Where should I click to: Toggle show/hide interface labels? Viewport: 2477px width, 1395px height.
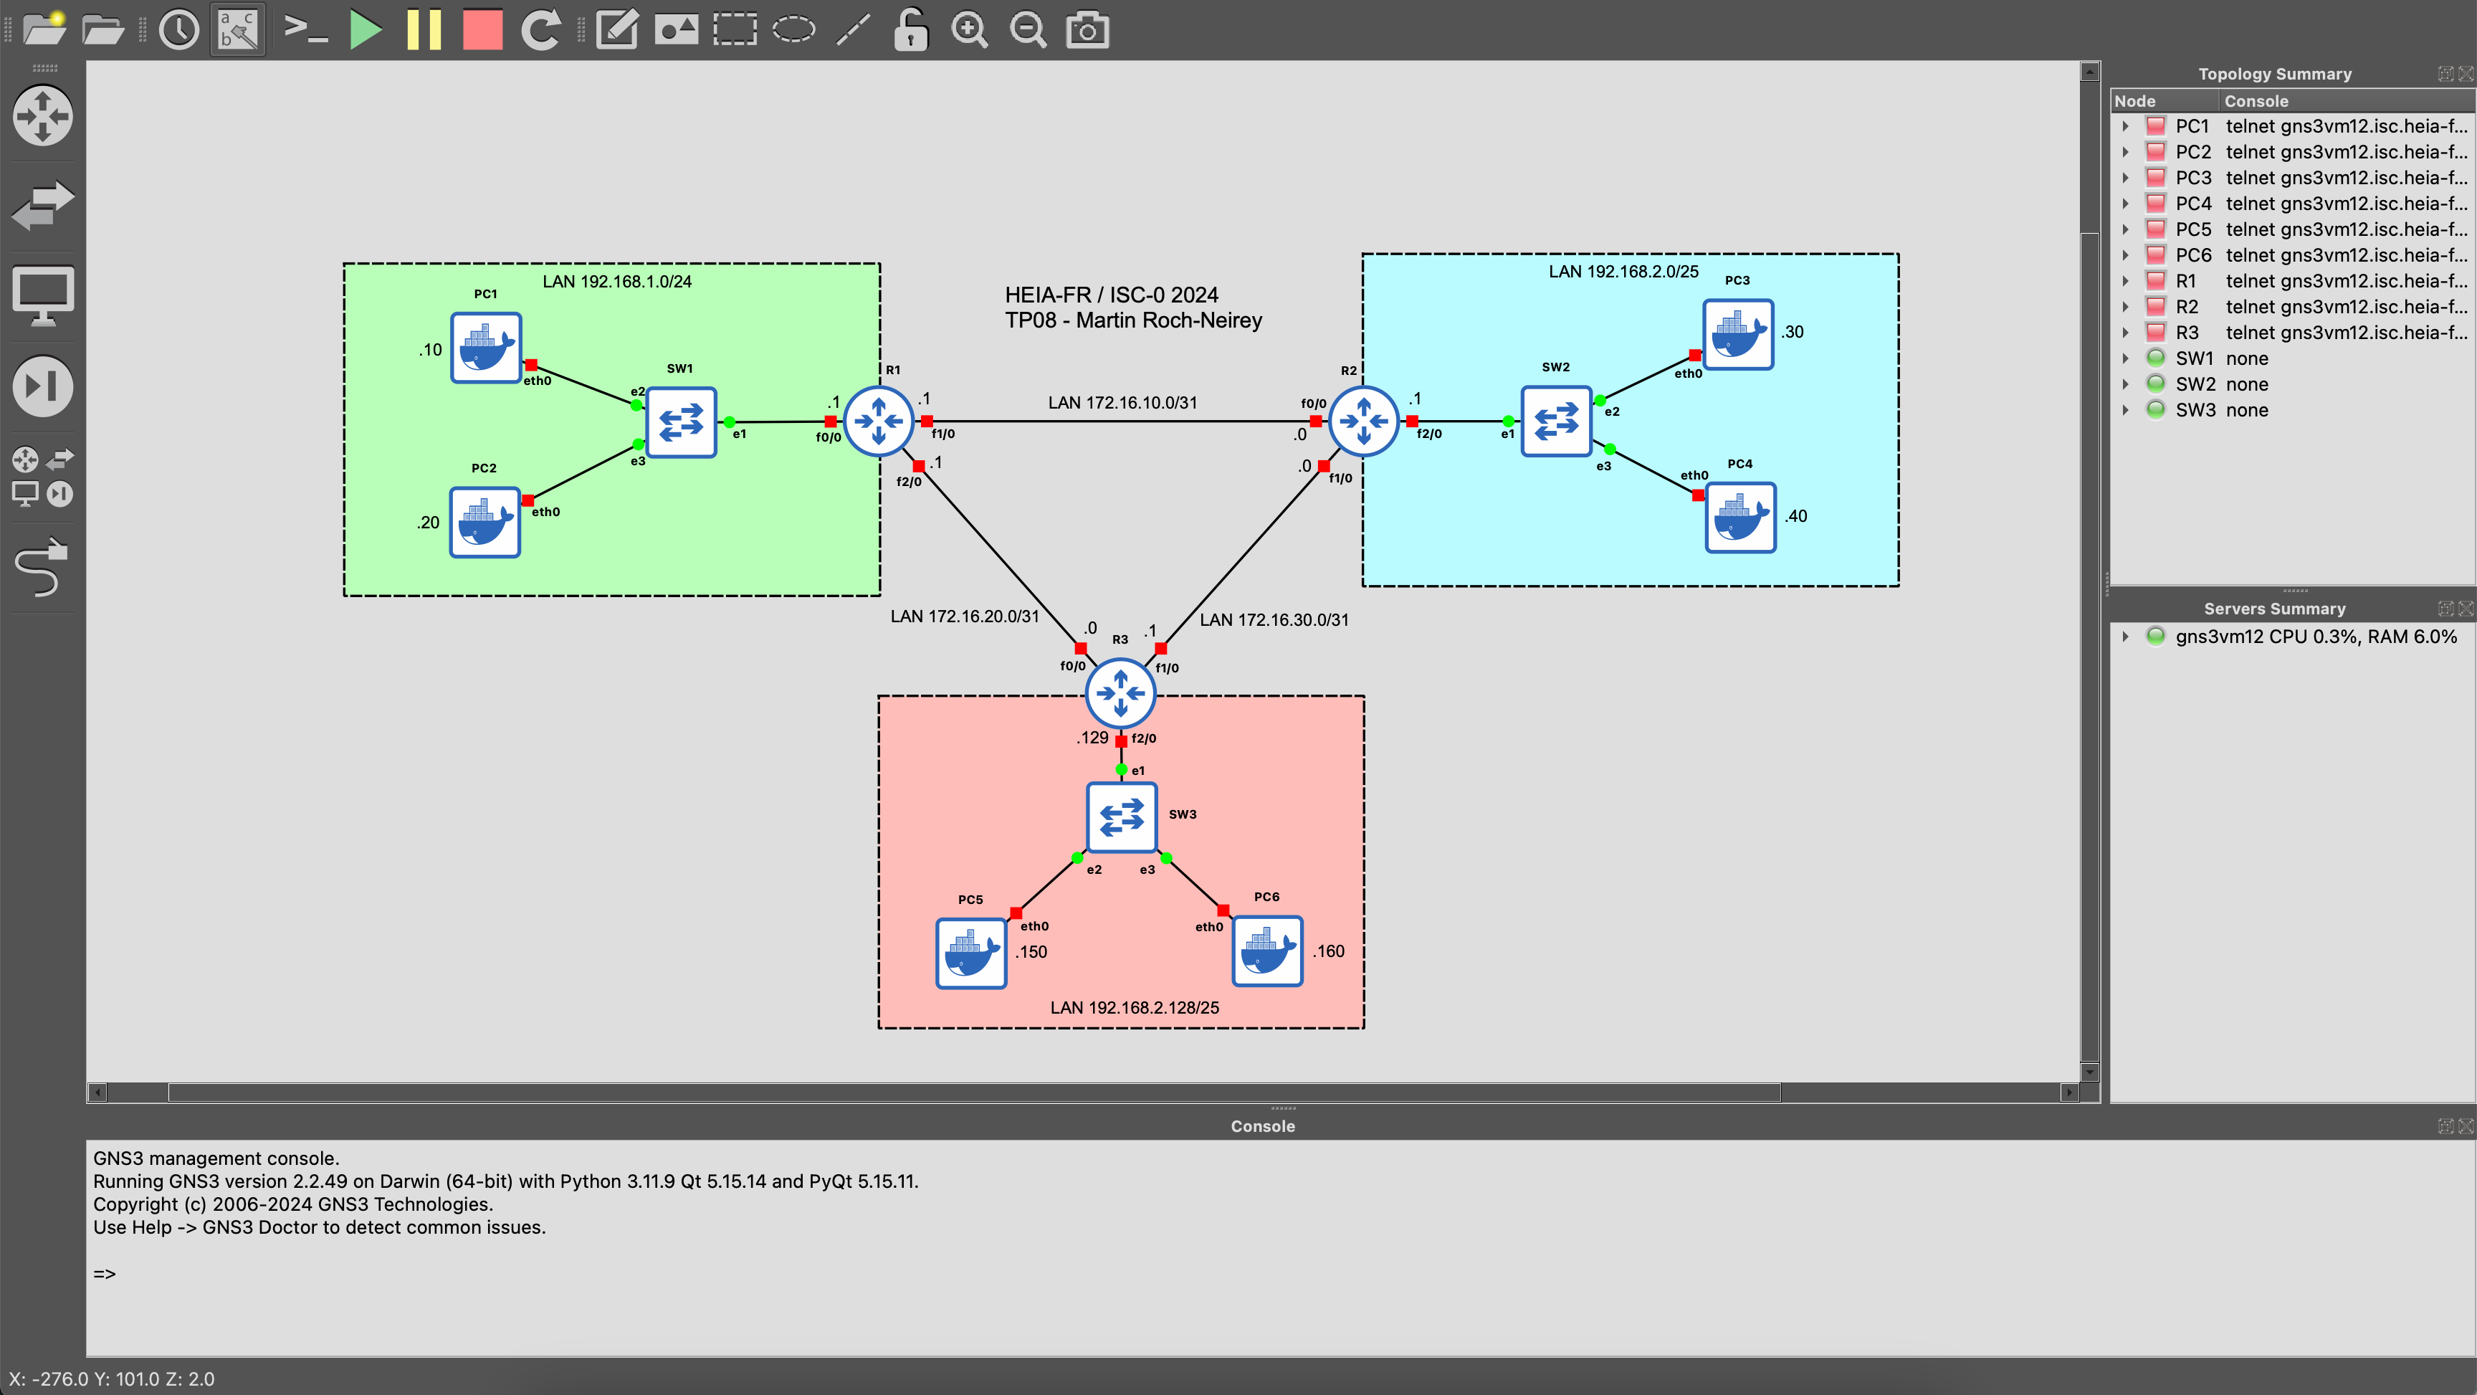(x=237, y=29)
